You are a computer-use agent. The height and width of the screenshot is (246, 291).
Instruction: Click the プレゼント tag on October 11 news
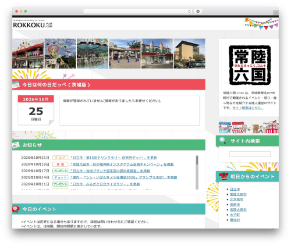pyautogui.click(x=61, y=184)
